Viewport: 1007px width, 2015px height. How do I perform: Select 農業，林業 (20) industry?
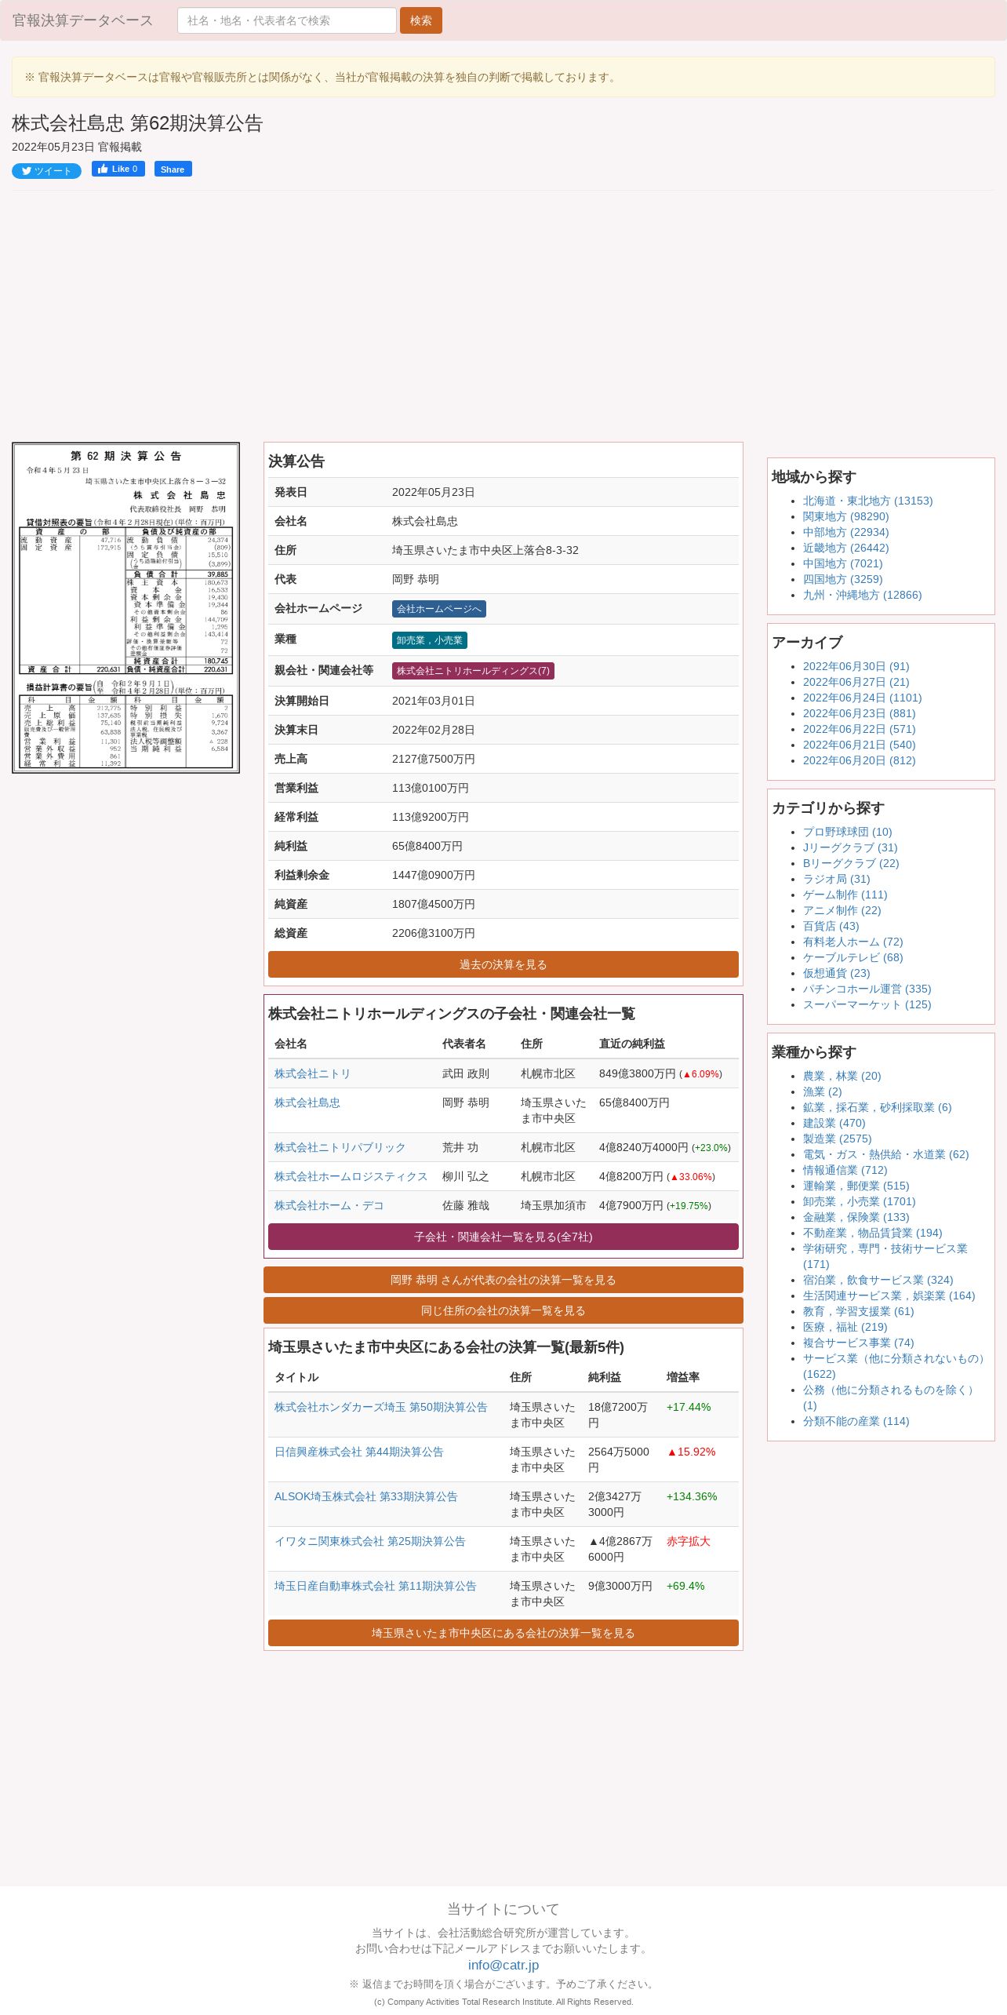pyautogui.click(x=842, y=1076)
